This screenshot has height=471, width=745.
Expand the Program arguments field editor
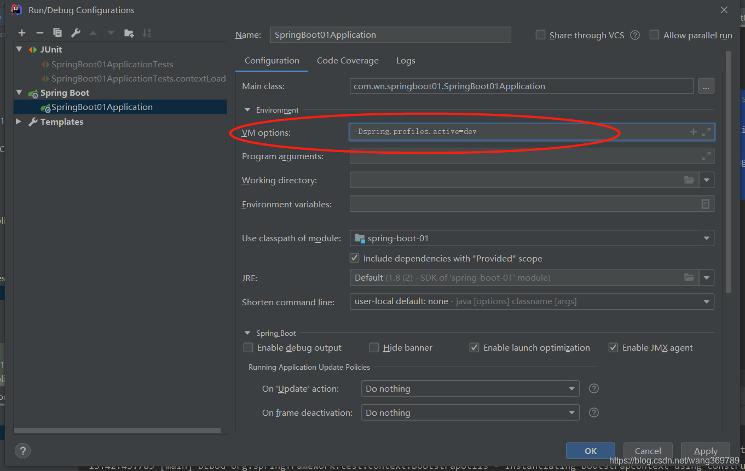(x=706, y=156)
